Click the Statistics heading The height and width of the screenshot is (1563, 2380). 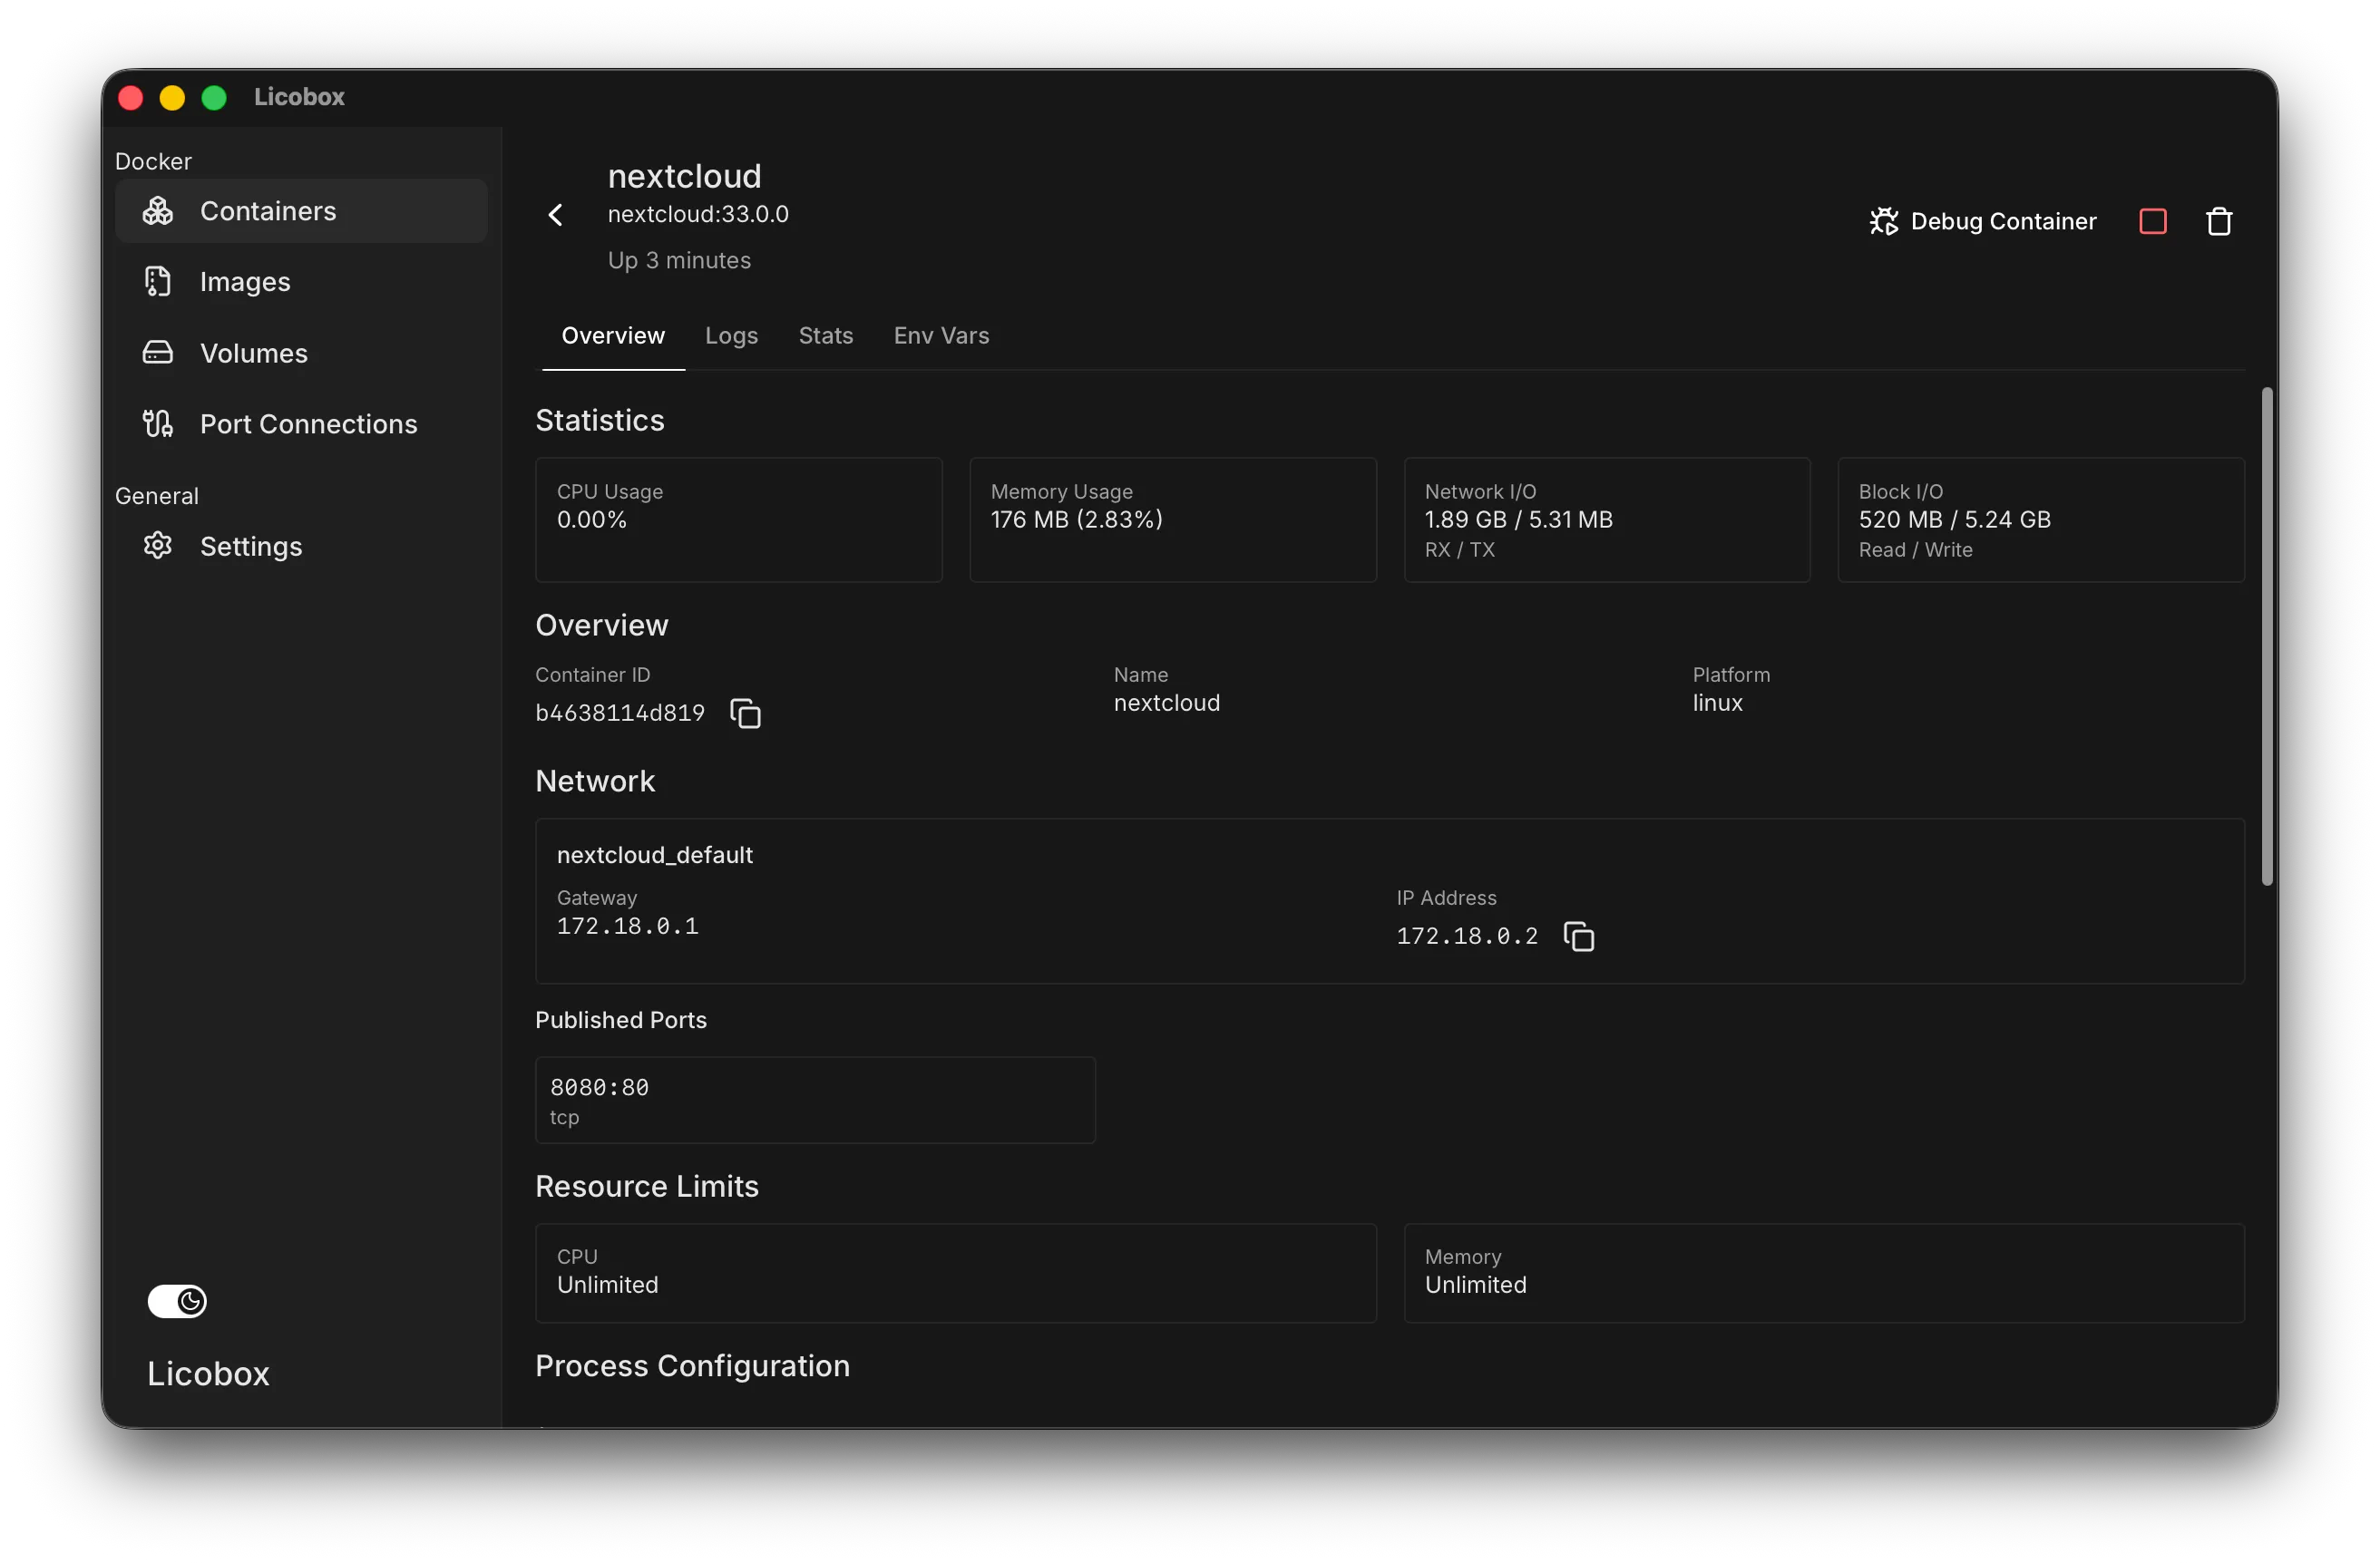pyautogui.click(x=599, y=420)
